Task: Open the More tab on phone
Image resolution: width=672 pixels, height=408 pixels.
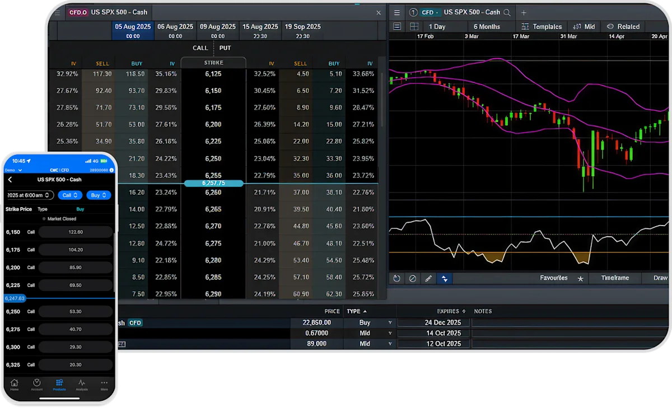Action: [104, 385]
